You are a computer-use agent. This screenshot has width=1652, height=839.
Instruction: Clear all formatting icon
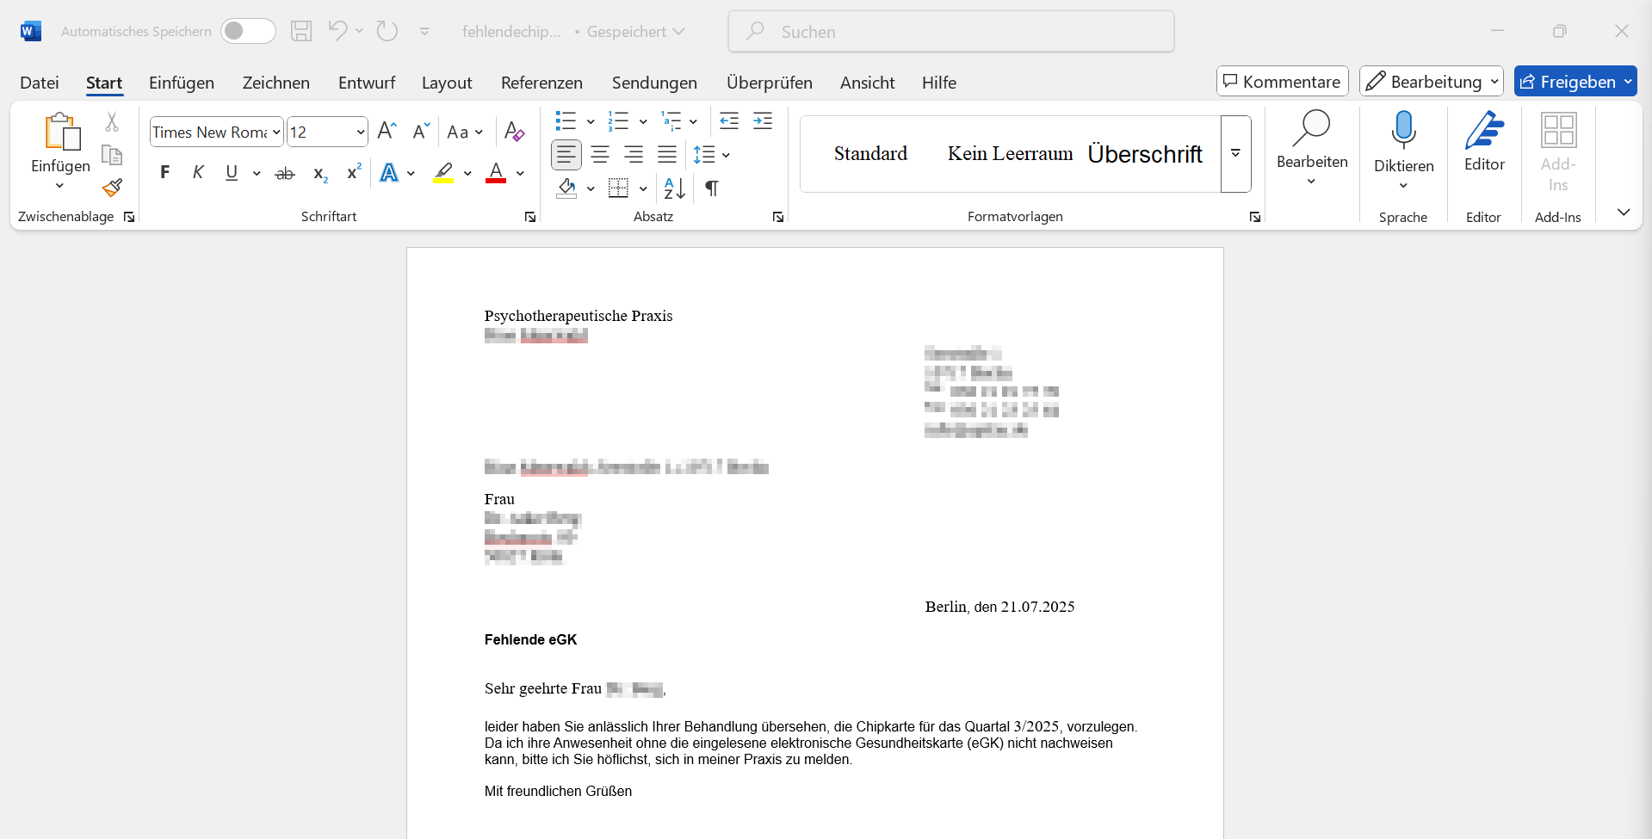514,132
